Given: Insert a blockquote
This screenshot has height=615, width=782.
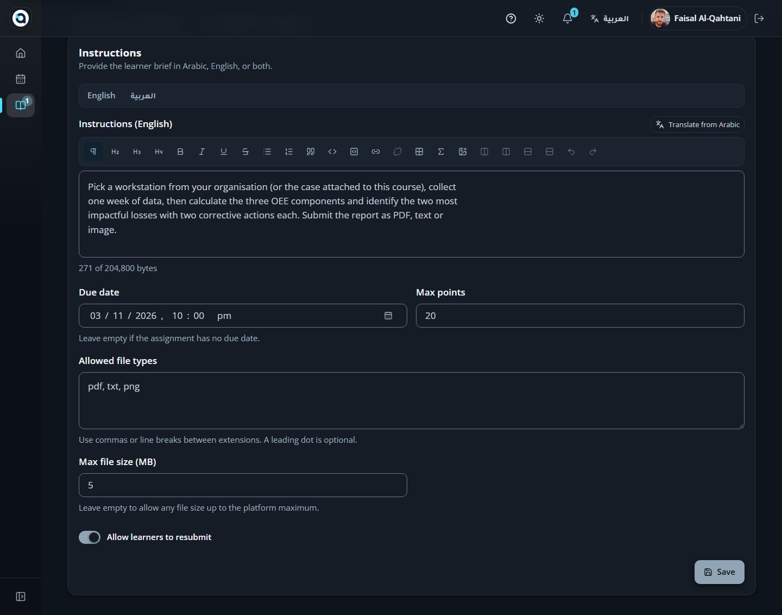Looking at the screenshot, I should pos(311,152).
